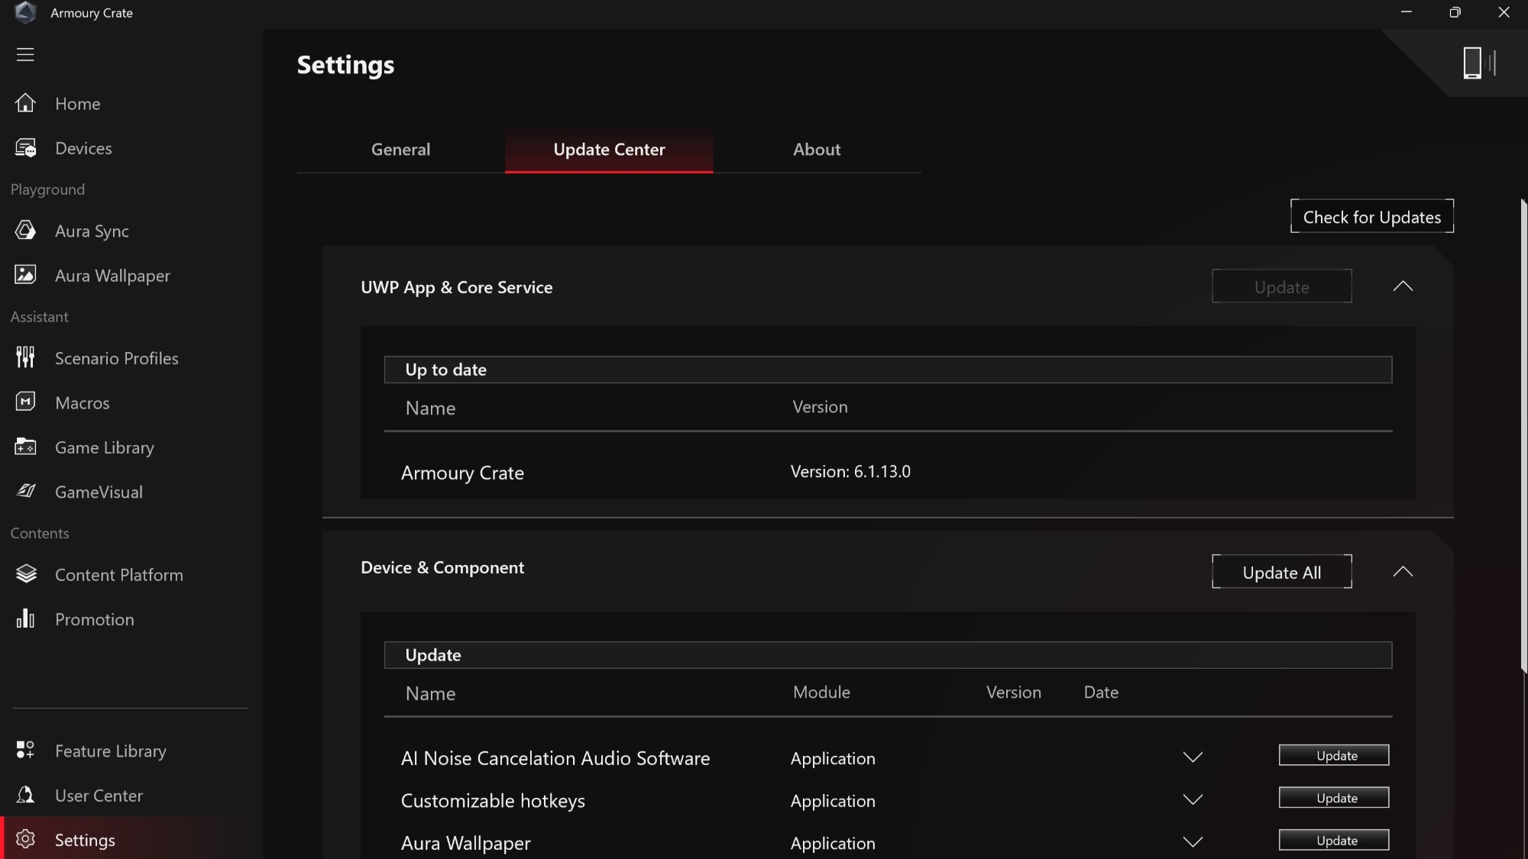
Task: Open Game Library in sidebar
Action: [x=104, y=447]
